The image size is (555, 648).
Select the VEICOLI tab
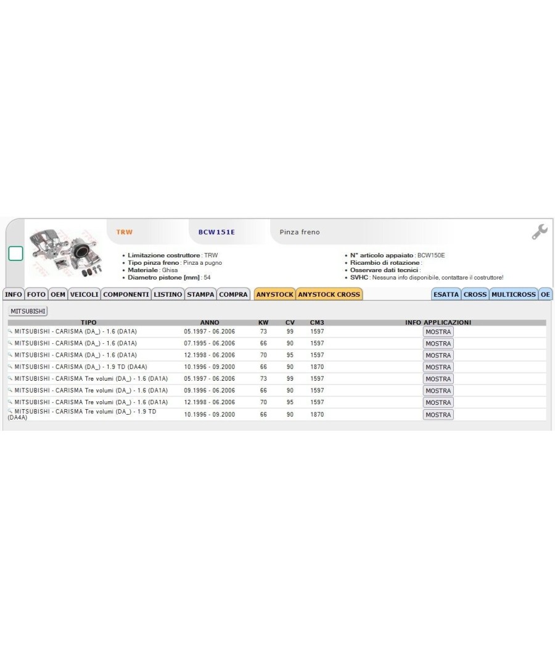[x=84, y=294]
